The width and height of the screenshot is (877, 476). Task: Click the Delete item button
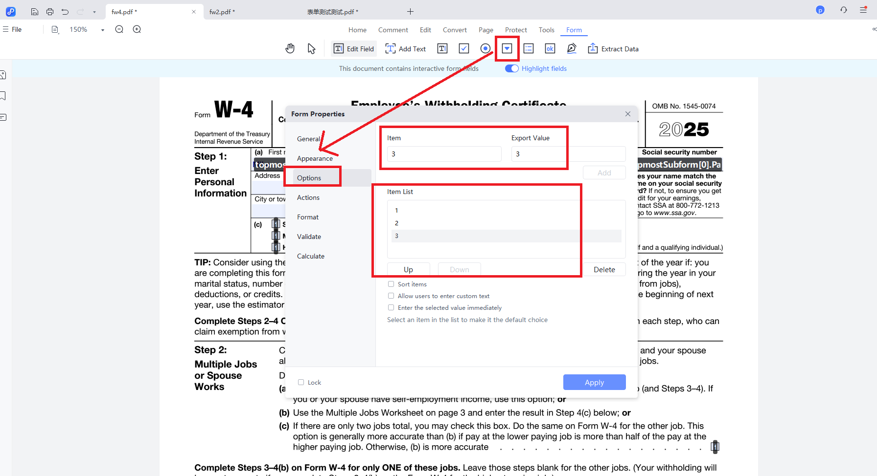[604, 269]
